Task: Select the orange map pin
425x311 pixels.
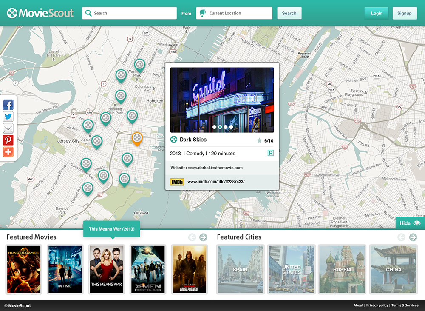Action: [137, 139]
